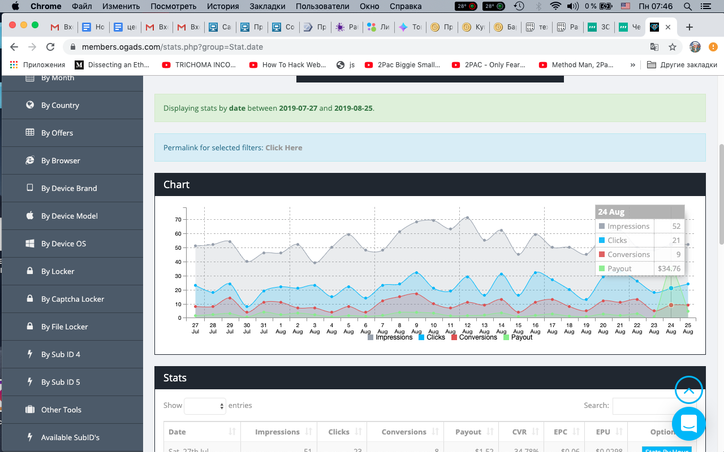Toggle the Payout series in chart legend

[518, 337]
